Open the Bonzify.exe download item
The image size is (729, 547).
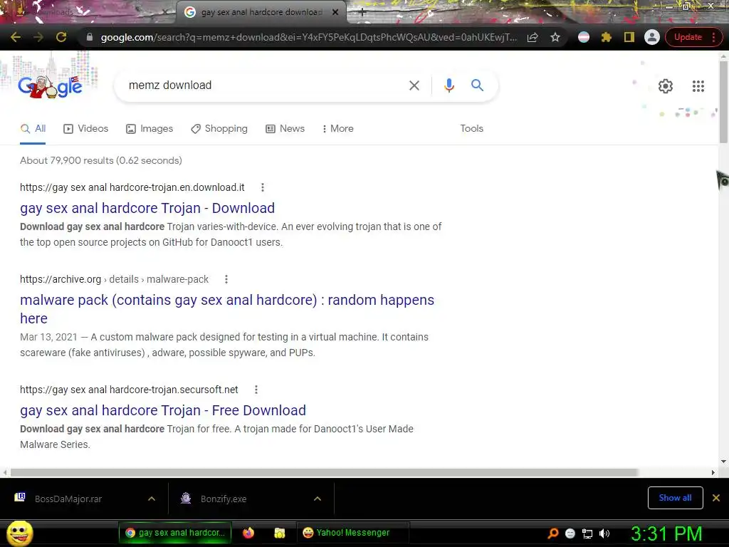coord(224,499)
